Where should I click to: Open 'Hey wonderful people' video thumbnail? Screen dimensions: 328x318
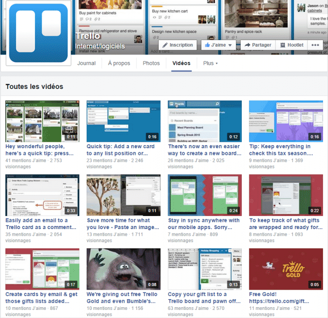[43, 121]
